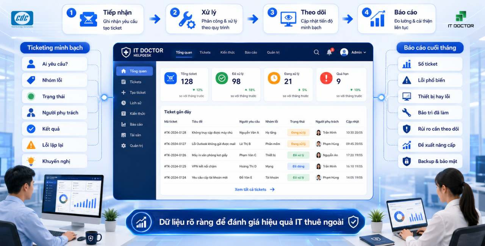This screenshot has height=246, width=485.
Task: Expand the Admin account dropdown arrow
Action: click(x=365, y=52)
